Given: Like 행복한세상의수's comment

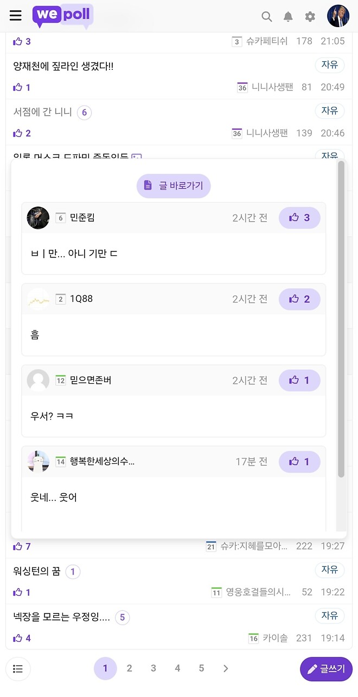Looking at the screenshot, I should [299, 461].
